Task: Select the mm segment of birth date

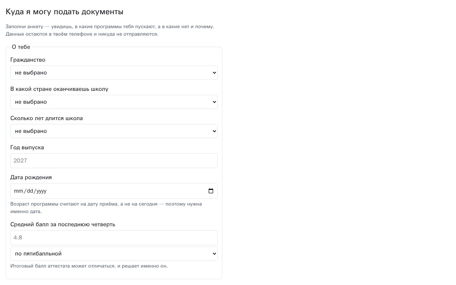Action: point(18,191)
